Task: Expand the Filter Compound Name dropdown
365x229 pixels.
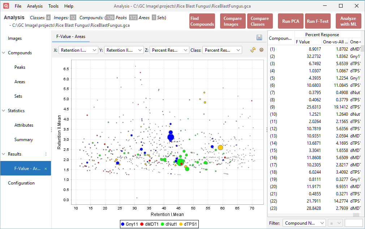Action: pyautogui.click(x=304, y=223)
